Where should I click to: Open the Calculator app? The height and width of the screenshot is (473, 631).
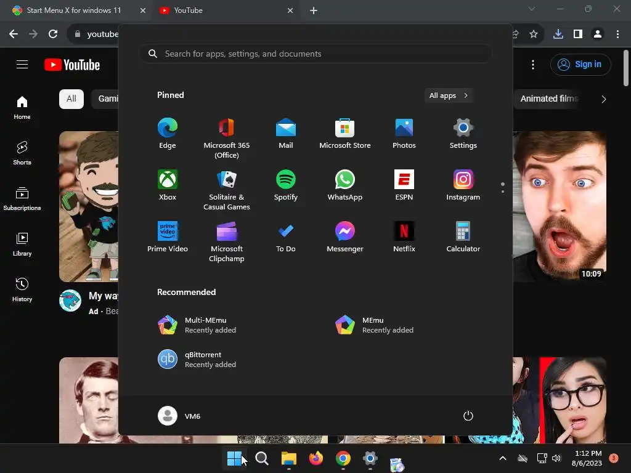(463, 237)
